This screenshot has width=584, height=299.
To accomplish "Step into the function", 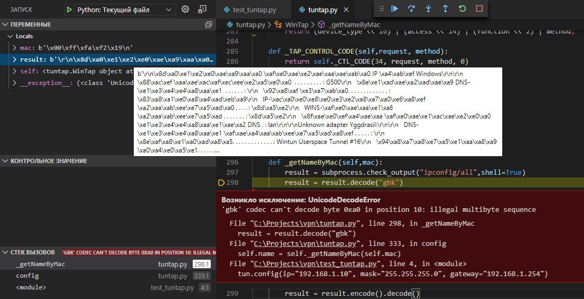I will [428, 8].
